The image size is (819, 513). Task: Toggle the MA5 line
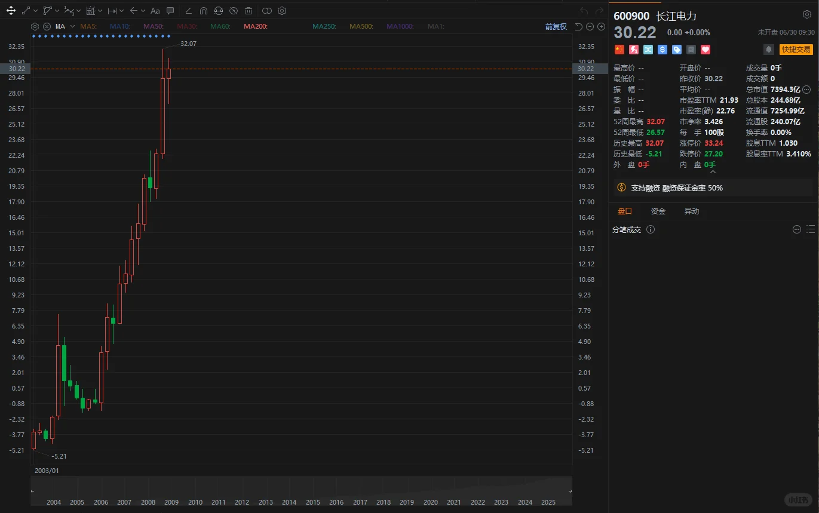pos(89,26)
